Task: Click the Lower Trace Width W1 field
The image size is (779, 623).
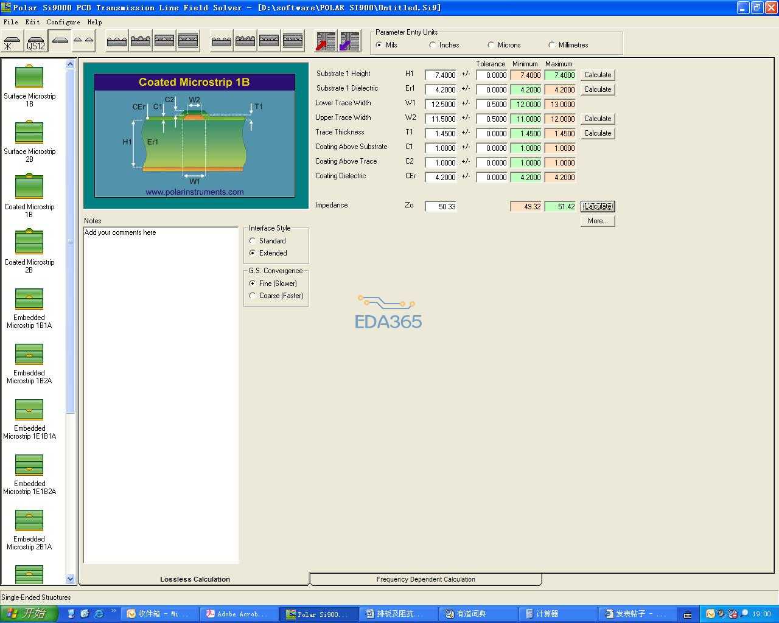Action: pyautogui.click(x=441, y=105)
